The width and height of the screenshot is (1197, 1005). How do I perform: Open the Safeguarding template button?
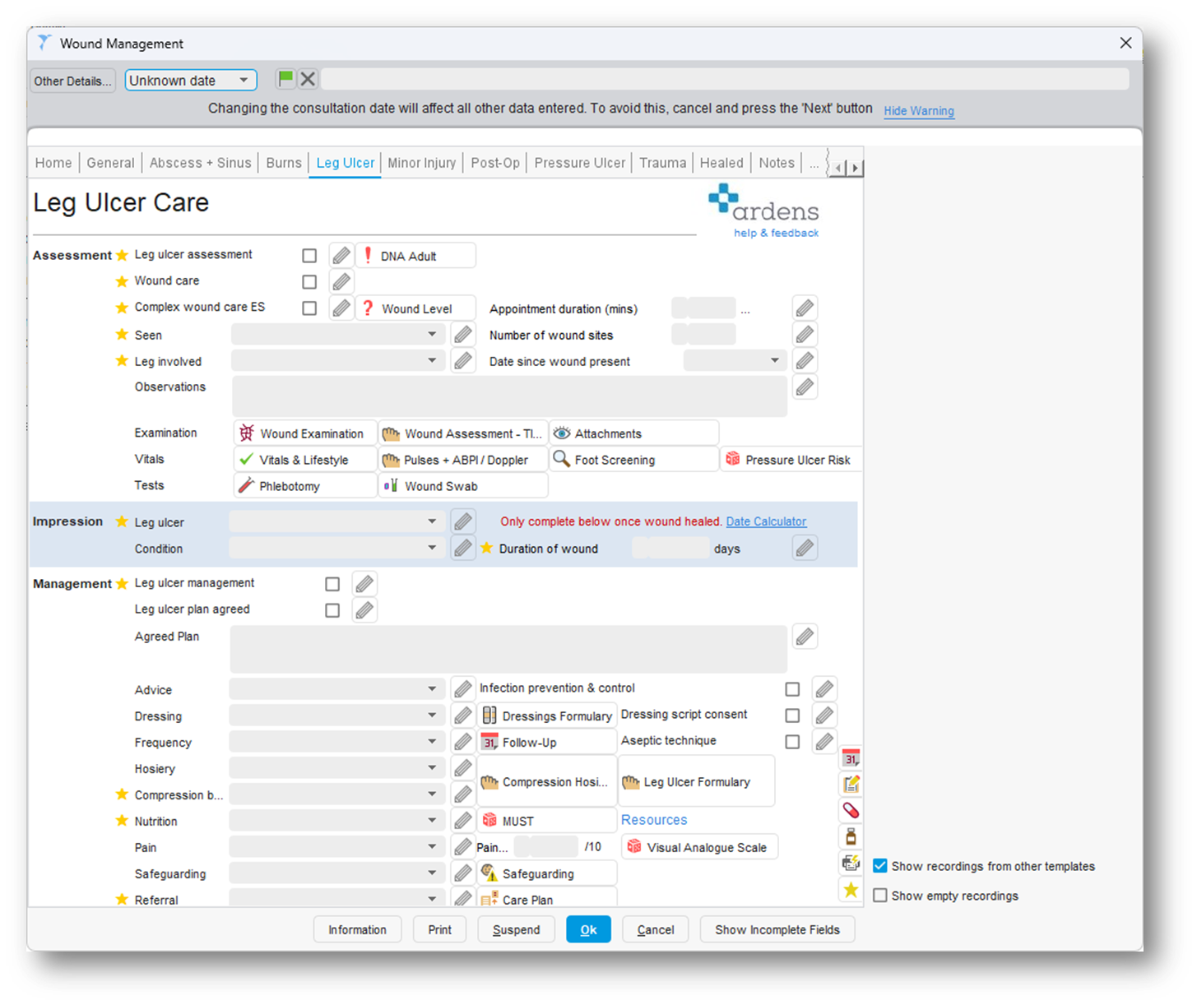point(547,873)
